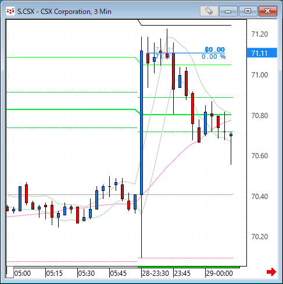This screenshot has height=284, width=283.
Task: Click the 70.40 price axis label
Action: tap(260, 197)
